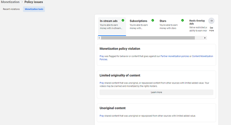
Task: Click the green check icon on In-stream ads
Action: coord(123,20)
